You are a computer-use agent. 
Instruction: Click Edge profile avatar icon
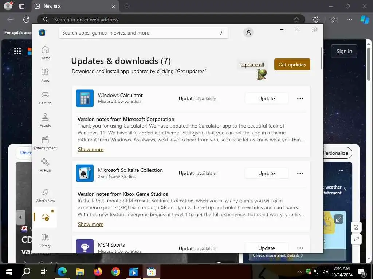pos(8,6)
